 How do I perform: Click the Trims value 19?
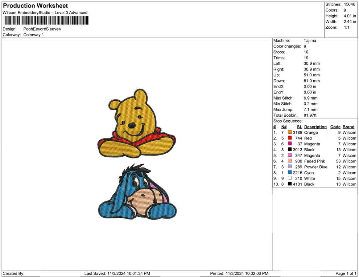click(x=306, y=58)
